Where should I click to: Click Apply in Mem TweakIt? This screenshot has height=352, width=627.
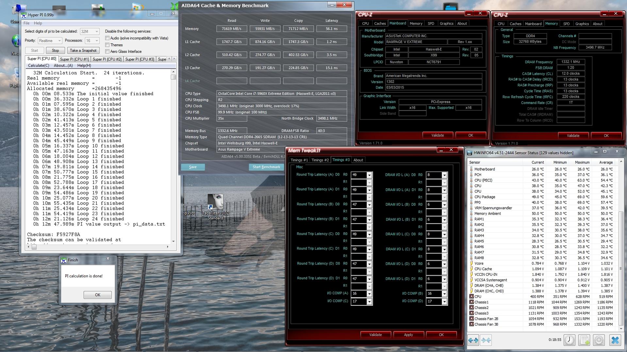pos(408,335)
